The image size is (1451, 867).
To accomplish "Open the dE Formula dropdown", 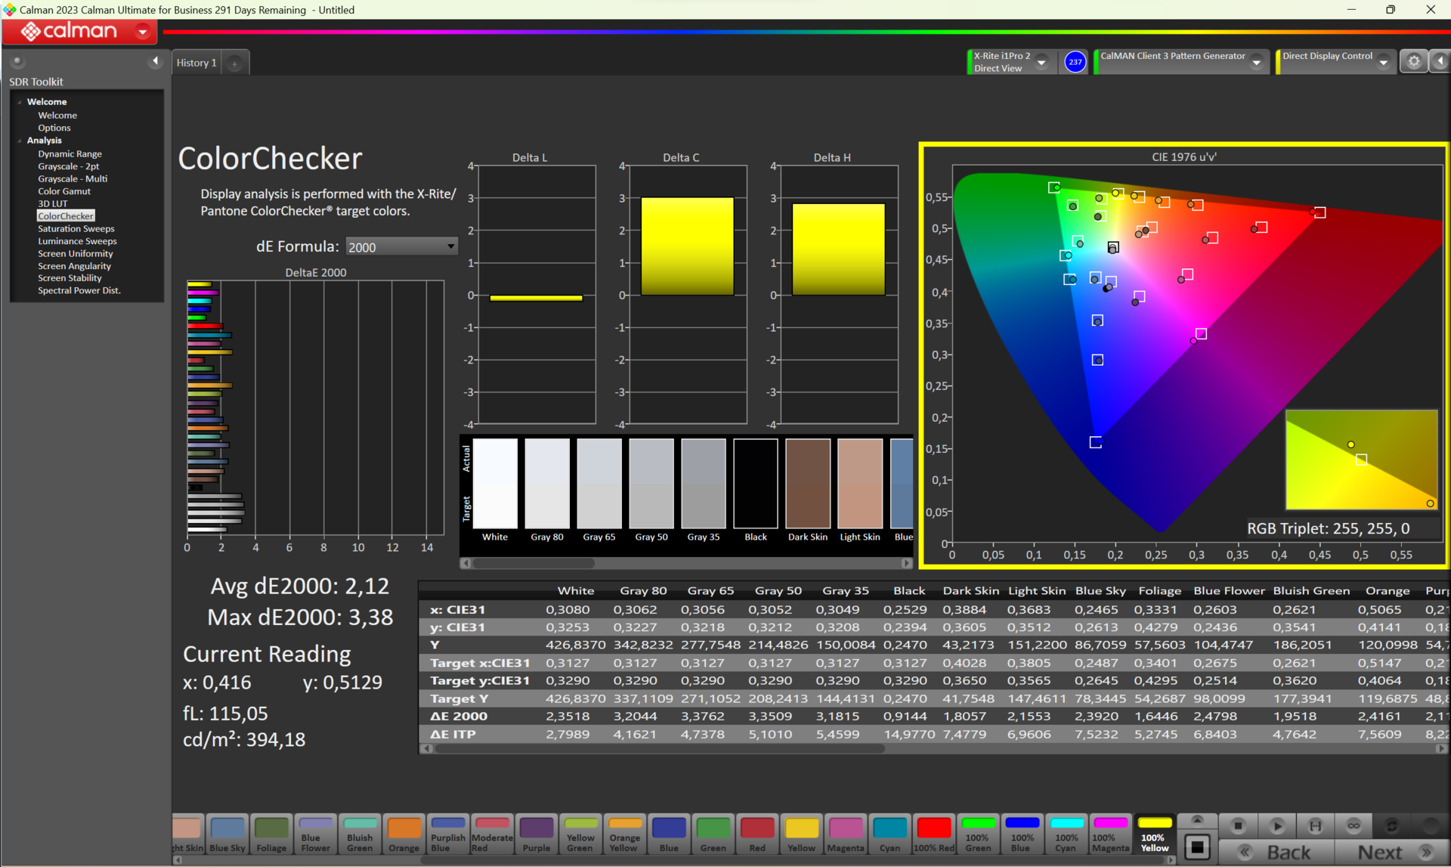I will tap(401, 246).
